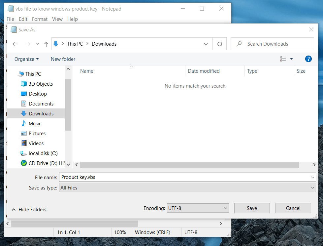Open Desktop in the navigation pane

[x=38, y=94]
